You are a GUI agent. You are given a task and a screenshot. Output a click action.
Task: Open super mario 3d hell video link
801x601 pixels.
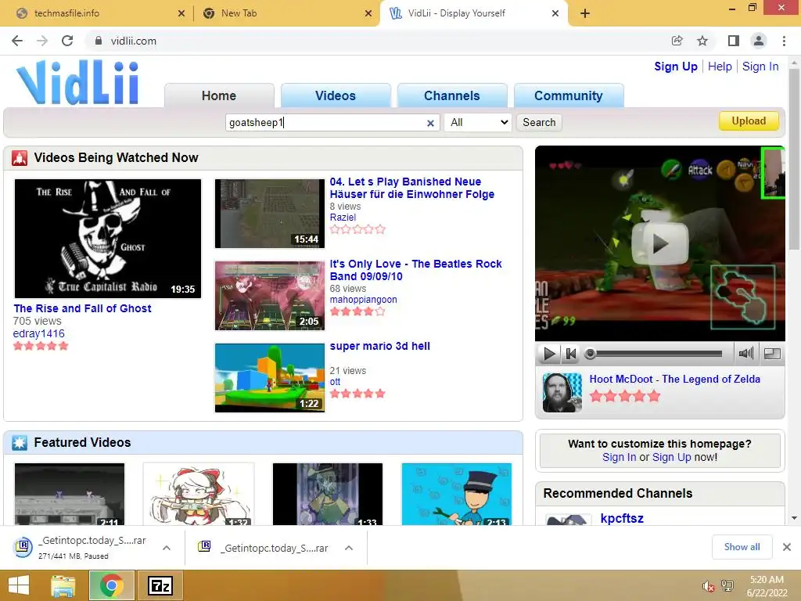coord(379,346)
